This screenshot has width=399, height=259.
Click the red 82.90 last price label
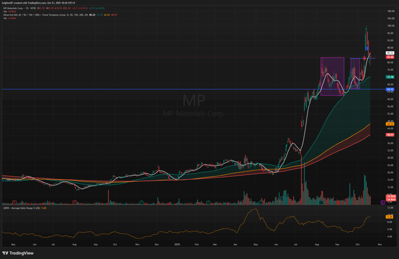pyautogui.click(x=390, y=57)
